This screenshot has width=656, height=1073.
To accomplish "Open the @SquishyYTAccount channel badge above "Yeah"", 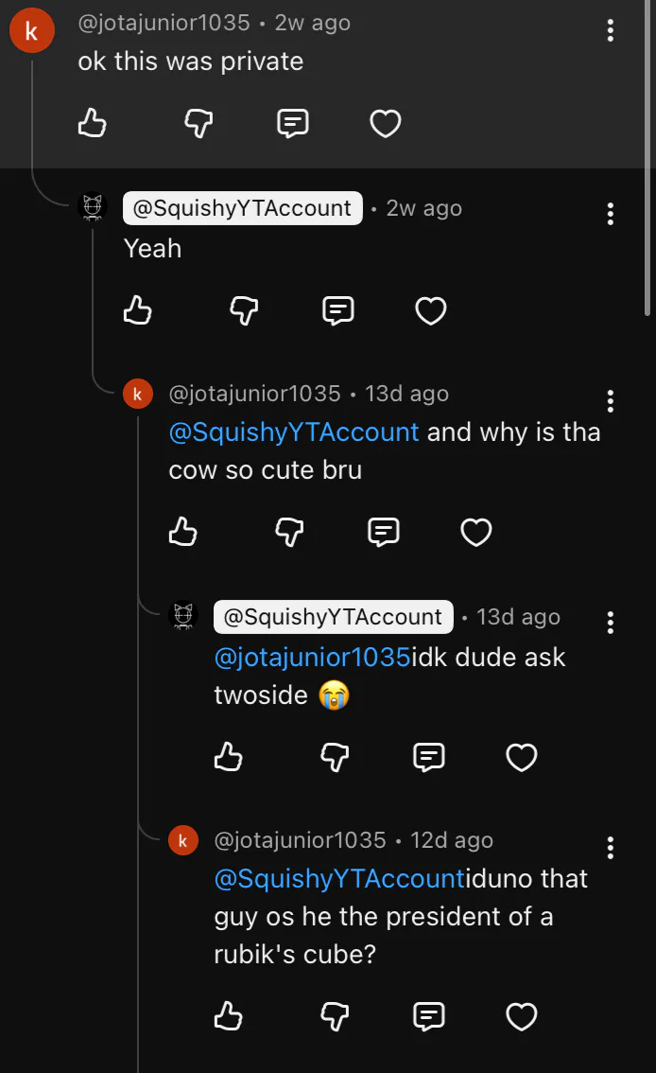I will (x=242, y=208).
